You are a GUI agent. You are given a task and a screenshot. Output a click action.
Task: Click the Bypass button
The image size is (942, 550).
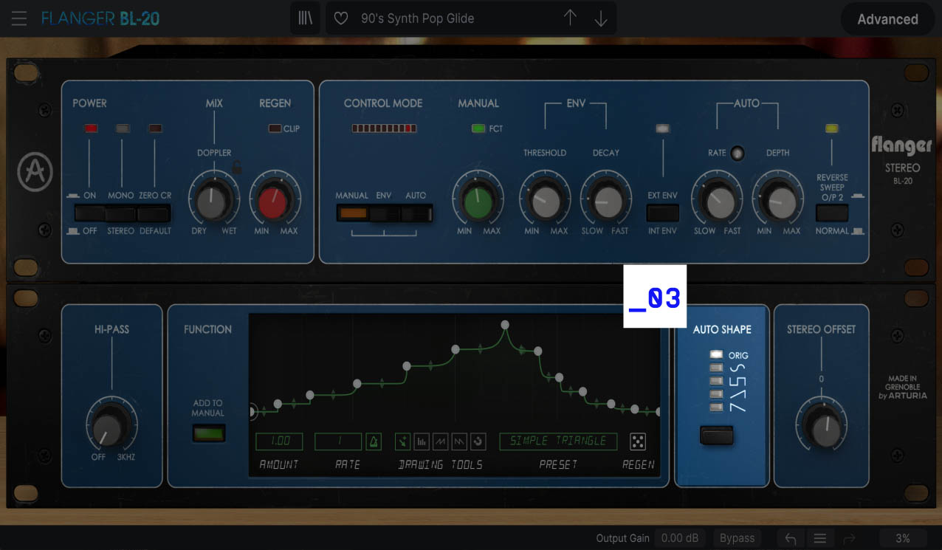[736, 537]
